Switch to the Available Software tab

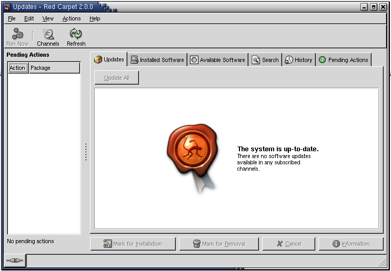click(x=217, y=60)
